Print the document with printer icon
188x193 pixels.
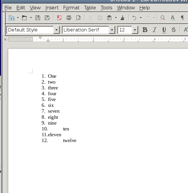(69, 18)
